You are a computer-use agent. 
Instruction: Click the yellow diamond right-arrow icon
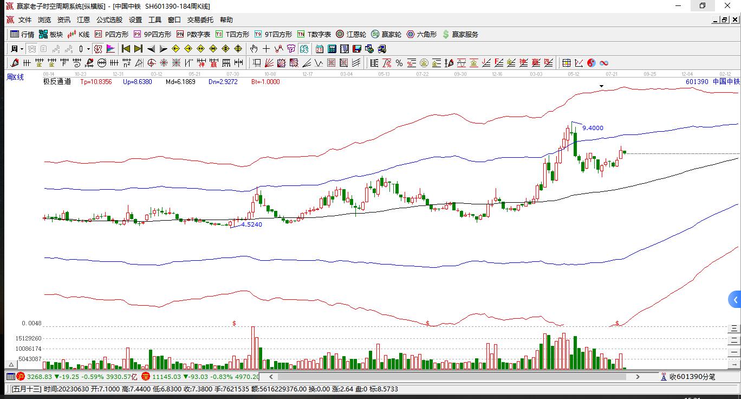coord(188,49)
